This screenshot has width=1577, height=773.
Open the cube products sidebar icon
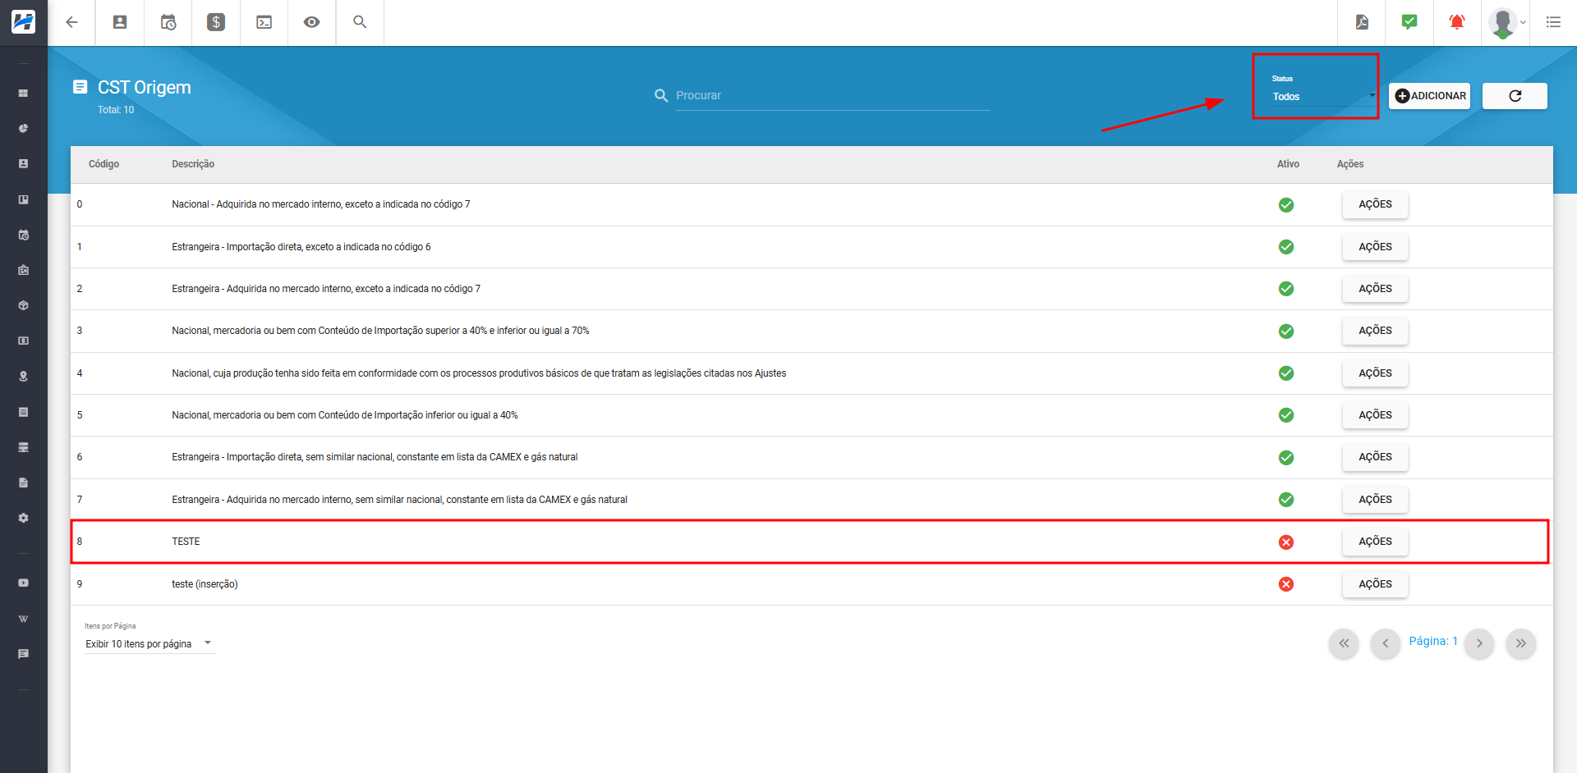pos(23,305)
